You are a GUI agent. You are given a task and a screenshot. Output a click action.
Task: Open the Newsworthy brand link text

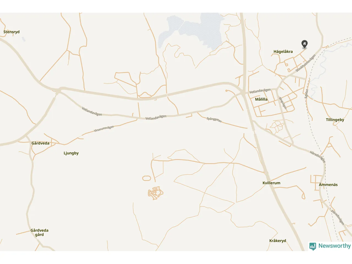334,246
